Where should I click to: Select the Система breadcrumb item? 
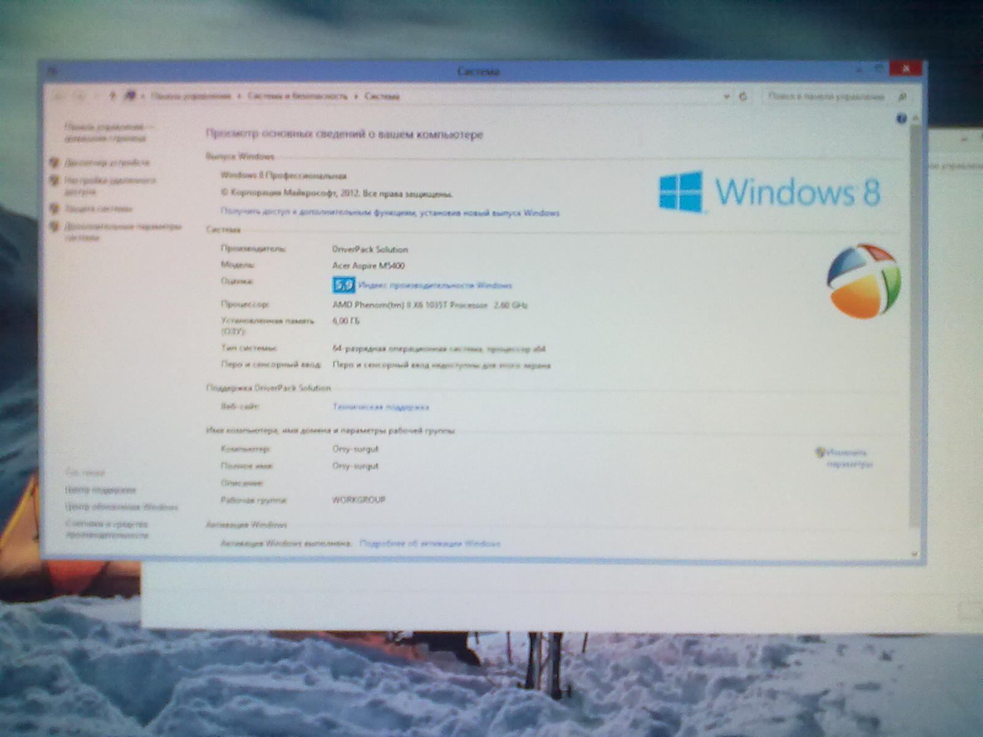point(382,96)
